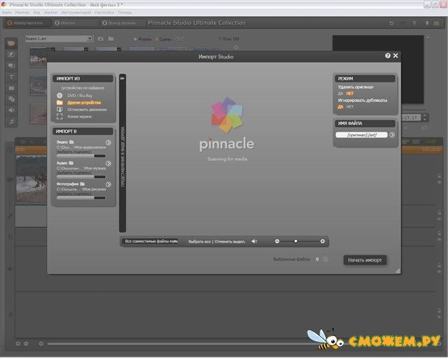Open the photos album icon in sidebar
This screenshot has width=448, height=358.
(11, 88)
